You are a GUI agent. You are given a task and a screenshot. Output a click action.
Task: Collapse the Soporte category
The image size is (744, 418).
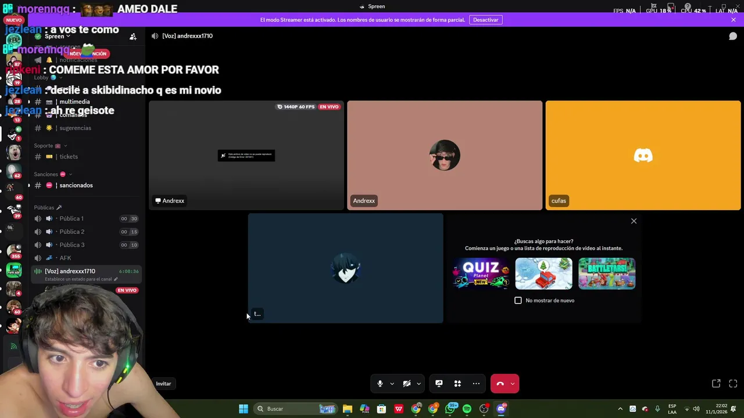tap(51, 146)
